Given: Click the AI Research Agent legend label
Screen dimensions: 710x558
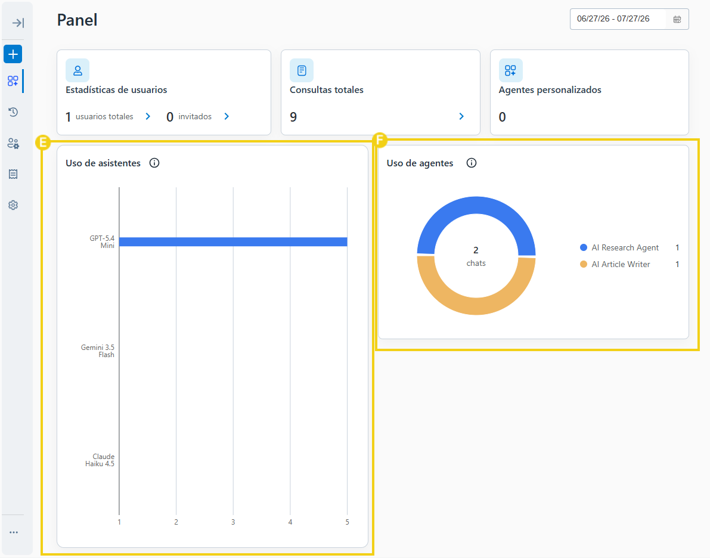Looking at the screenshot, I should [x=625, y=248].
